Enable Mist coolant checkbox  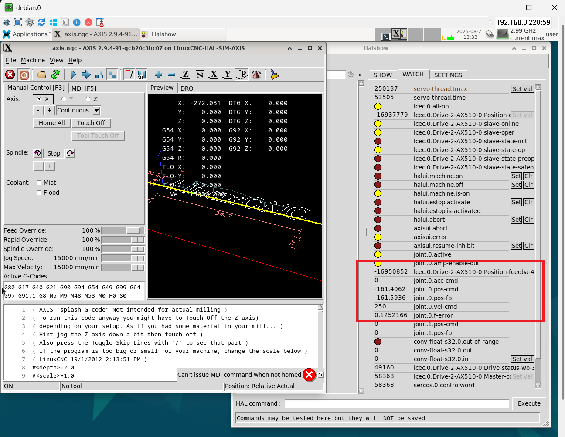[x=39, y=183]
